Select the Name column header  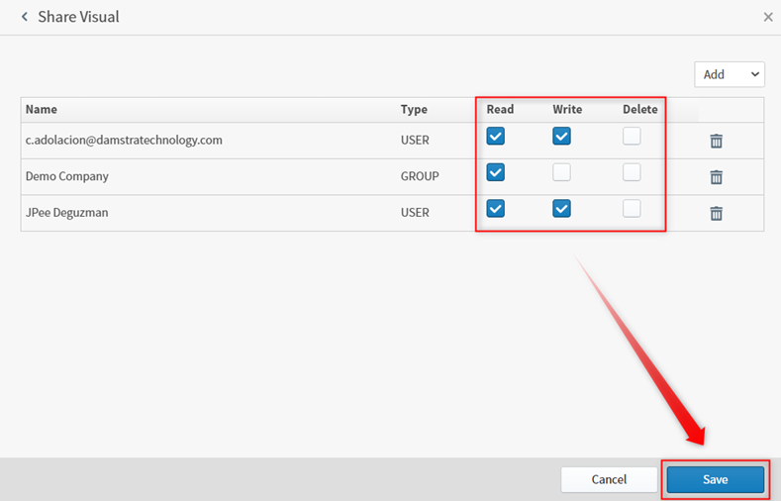pos(42,110)
